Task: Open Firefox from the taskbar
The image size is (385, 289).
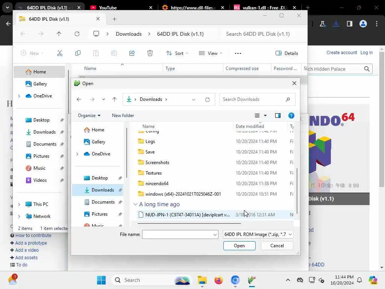Action: 218,280
